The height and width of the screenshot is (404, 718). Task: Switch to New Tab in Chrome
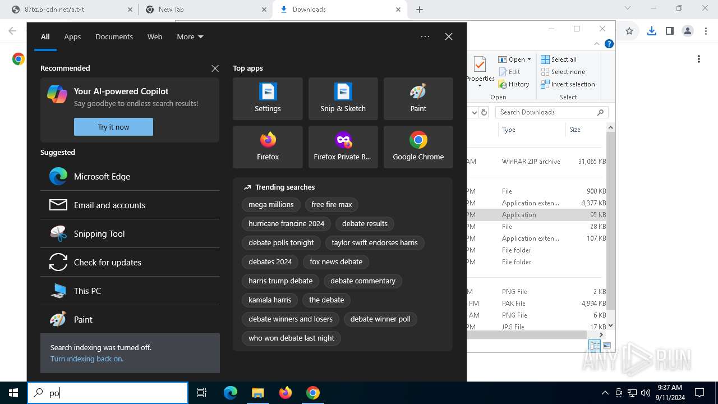[205, 10]
